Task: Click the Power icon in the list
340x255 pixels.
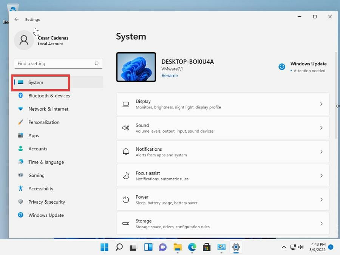Action: tap(126, 199)
